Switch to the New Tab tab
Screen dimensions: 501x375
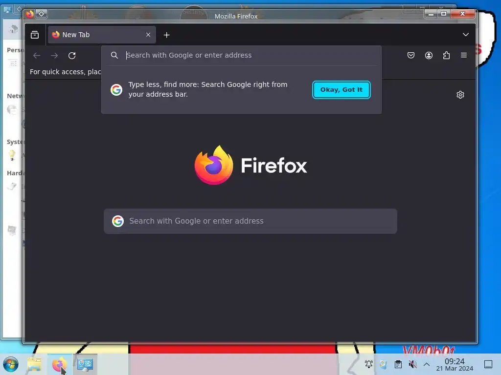(102, 35)
